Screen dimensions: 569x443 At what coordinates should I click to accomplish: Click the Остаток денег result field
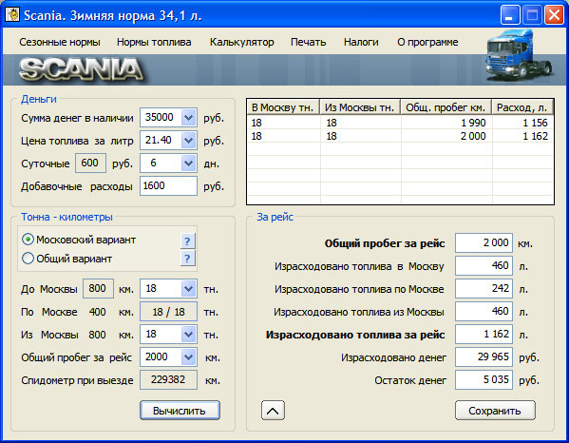484,380
